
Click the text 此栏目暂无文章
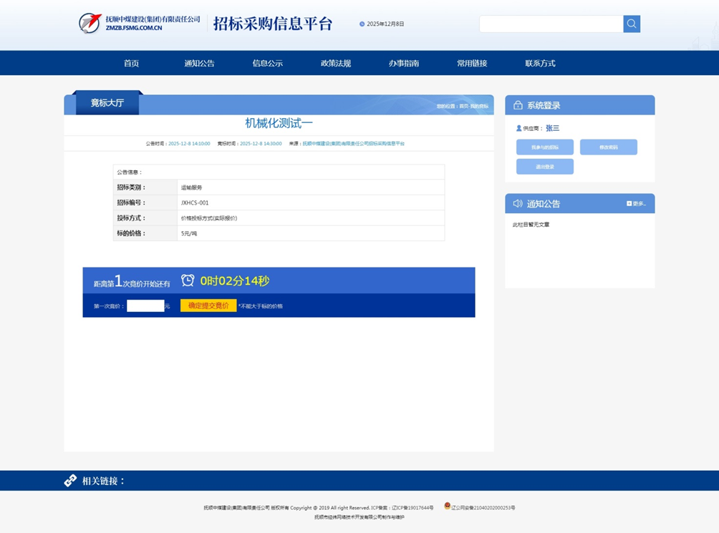[531, 225]
